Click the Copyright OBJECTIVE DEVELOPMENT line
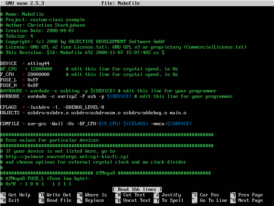274x206 pixels. (x=82, y=42)
